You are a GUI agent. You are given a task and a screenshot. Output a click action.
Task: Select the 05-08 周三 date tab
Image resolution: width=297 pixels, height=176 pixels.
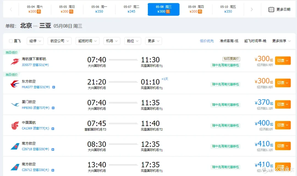click(x=164, y=9)
